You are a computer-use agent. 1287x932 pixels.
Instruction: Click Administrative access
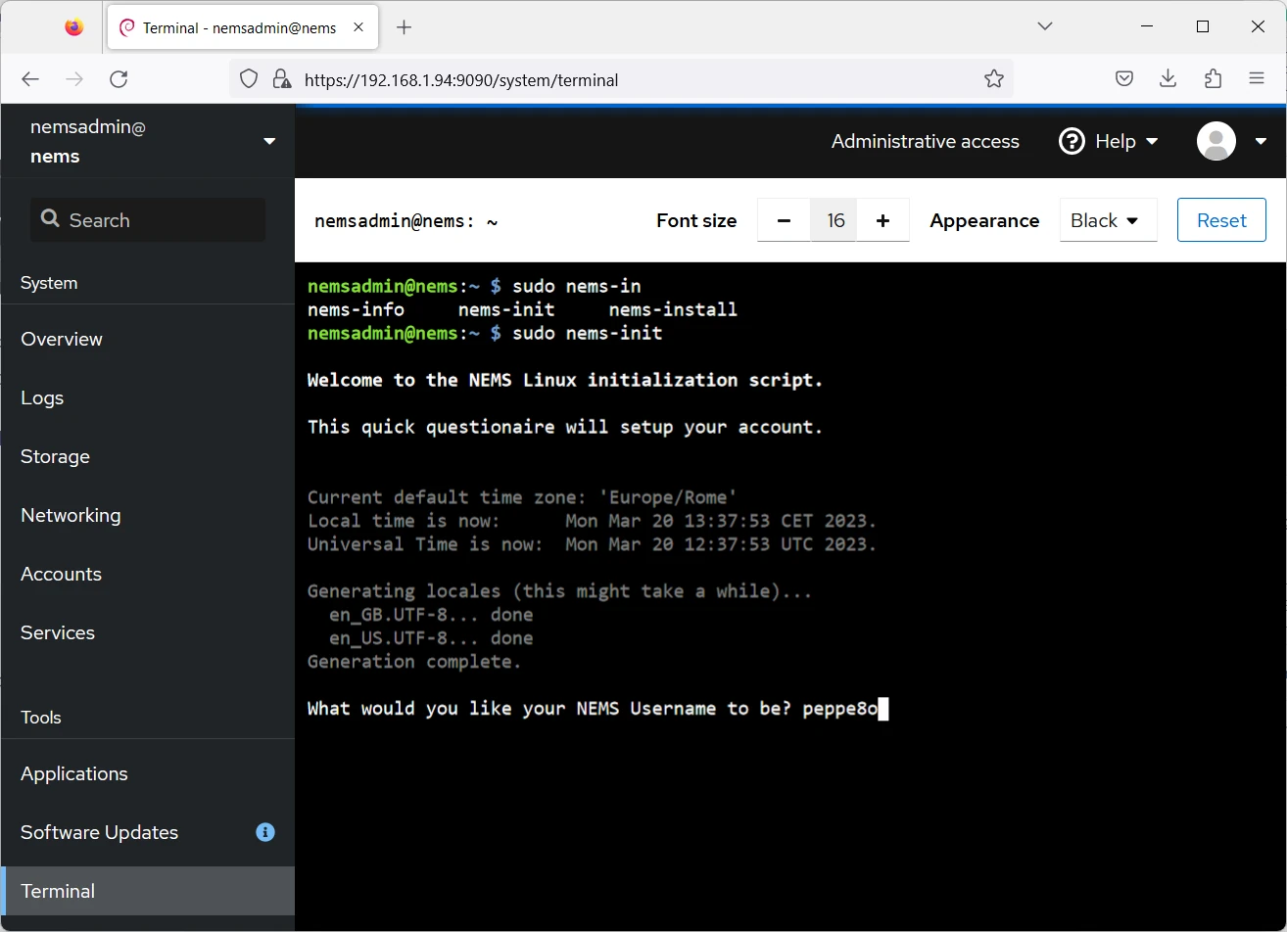click(925, 141)
